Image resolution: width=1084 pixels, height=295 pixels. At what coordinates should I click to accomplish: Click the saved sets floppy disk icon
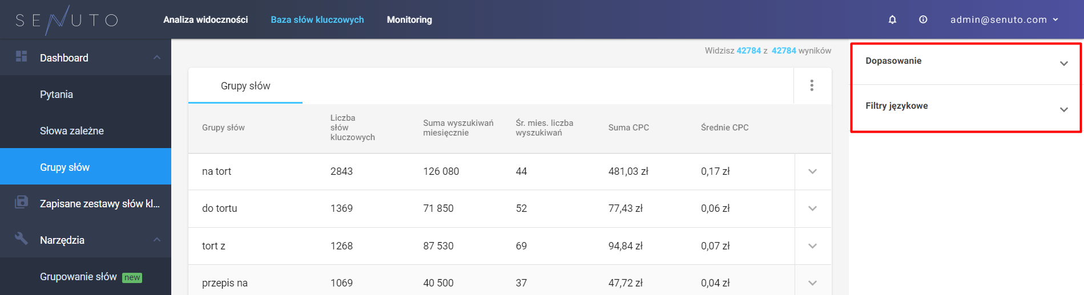pos(21,202)
